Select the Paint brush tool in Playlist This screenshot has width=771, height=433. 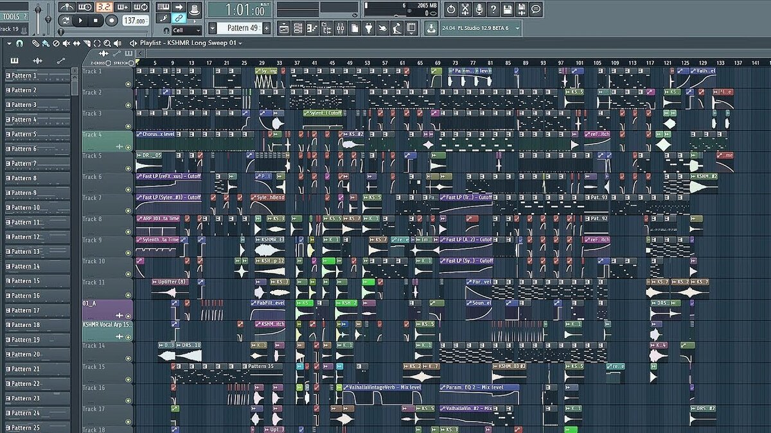[46, 43]
